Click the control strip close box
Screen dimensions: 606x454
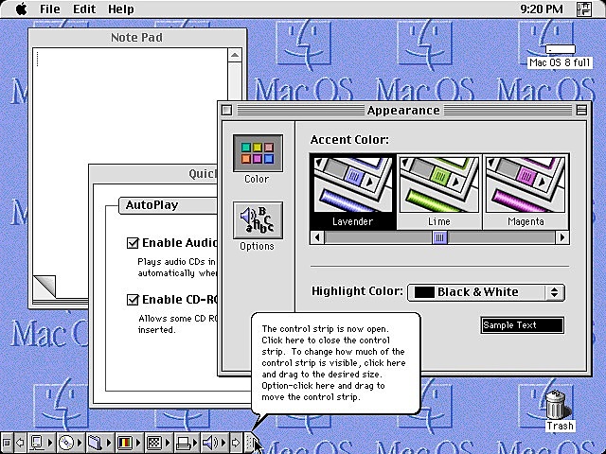click(x=7, y=442)
